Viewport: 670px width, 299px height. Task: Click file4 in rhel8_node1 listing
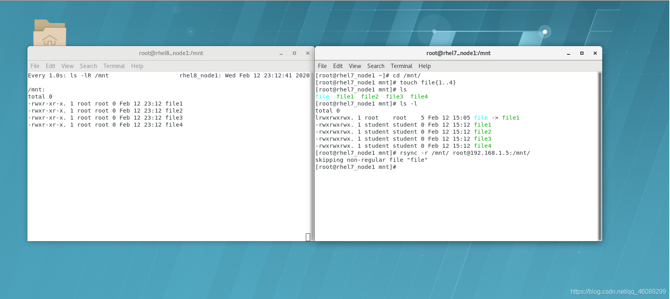coord(174,125)
